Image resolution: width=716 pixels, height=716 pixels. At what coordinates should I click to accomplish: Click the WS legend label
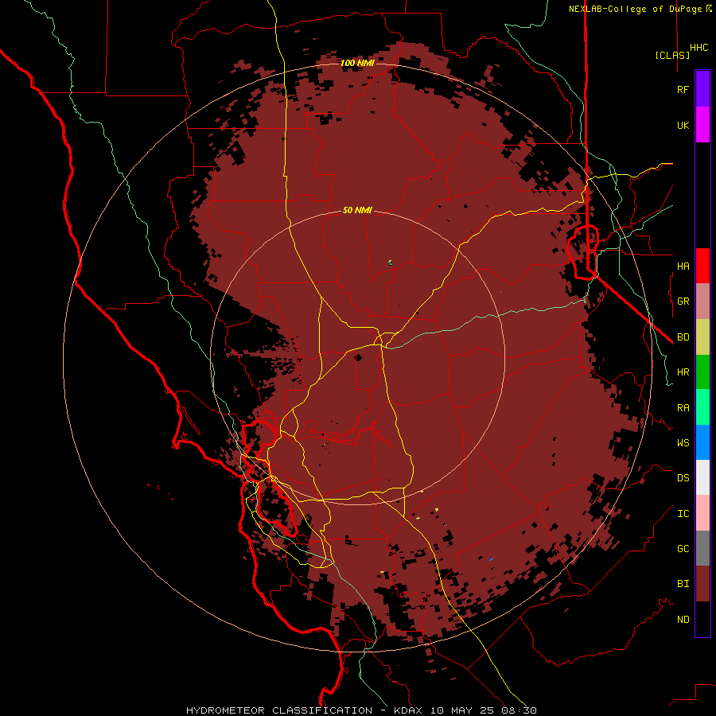click(x=683, y=443)
